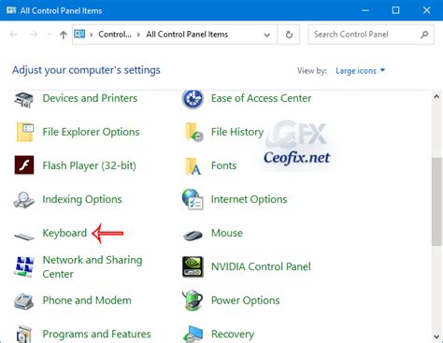Screen dimensions: 443x343
Task: Open Phone and Modem link
Action: pyautogui.click(x=87, y=300)
